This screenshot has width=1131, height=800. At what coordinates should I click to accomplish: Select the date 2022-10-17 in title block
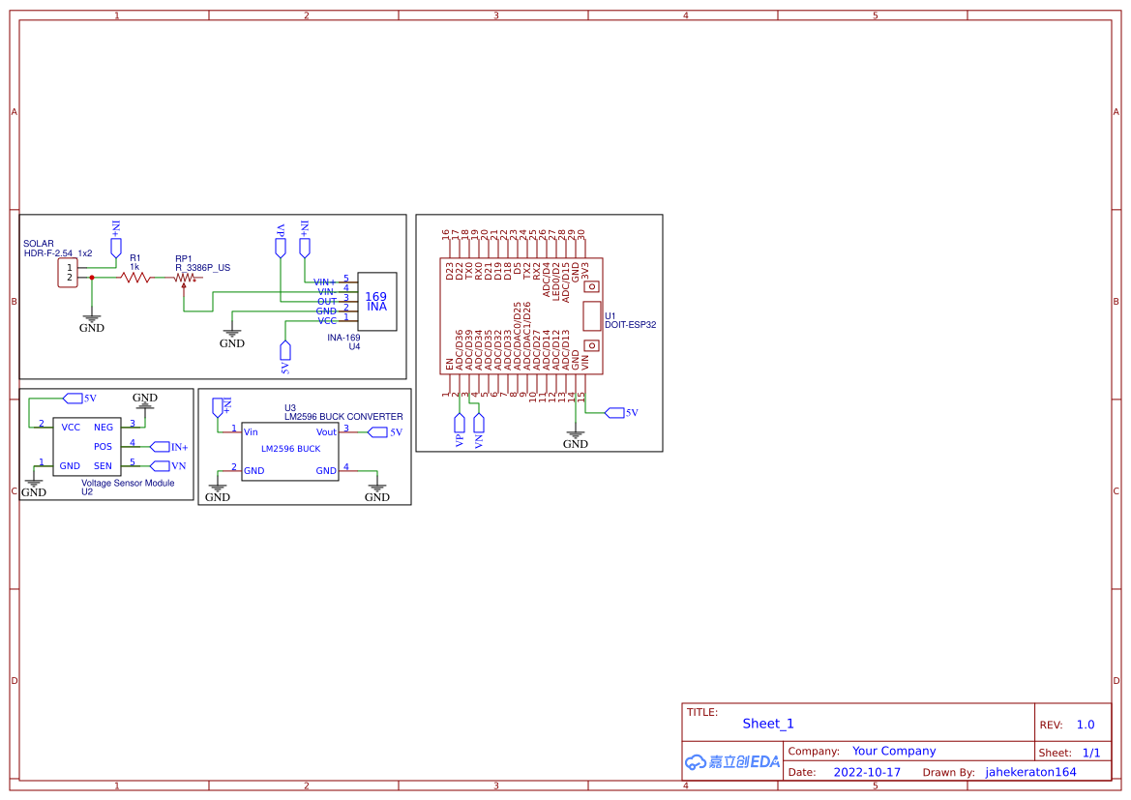[x=867, y=771]
